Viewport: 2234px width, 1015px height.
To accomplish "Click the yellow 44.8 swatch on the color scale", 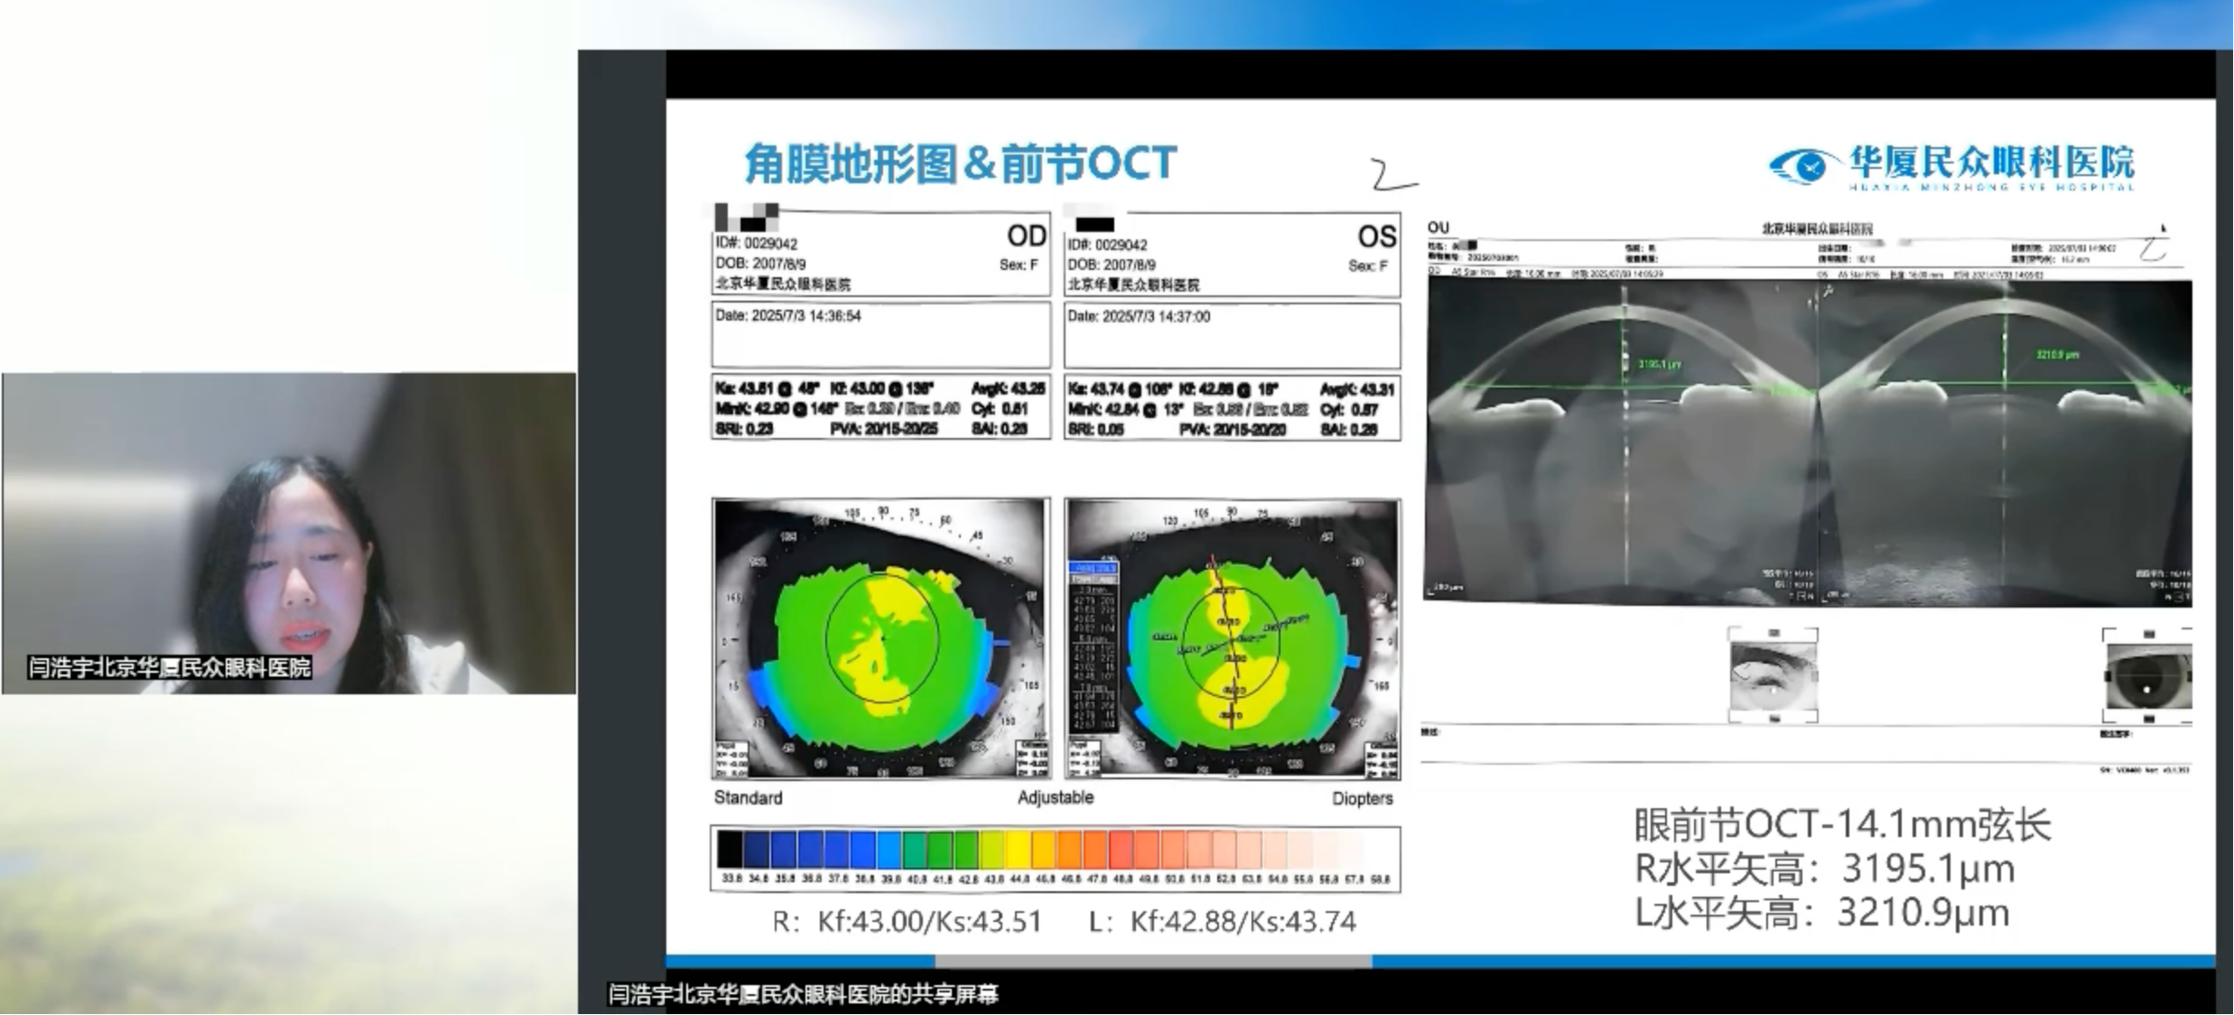I will pos(1019,851).
